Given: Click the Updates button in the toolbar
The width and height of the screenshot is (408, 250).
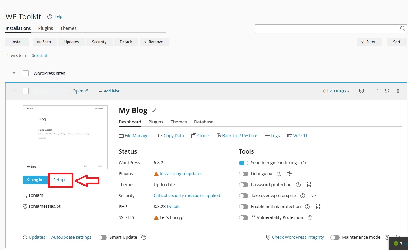Looking at the screenshot, I should pyautogui.click(x=71, y=42).
